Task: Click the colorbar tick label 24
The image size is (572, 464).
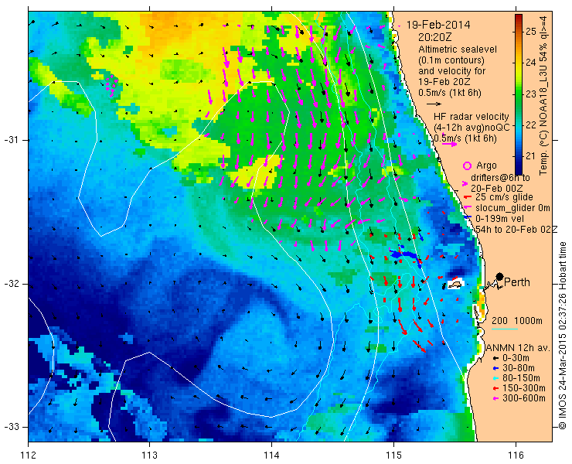Action: point(531,63)
